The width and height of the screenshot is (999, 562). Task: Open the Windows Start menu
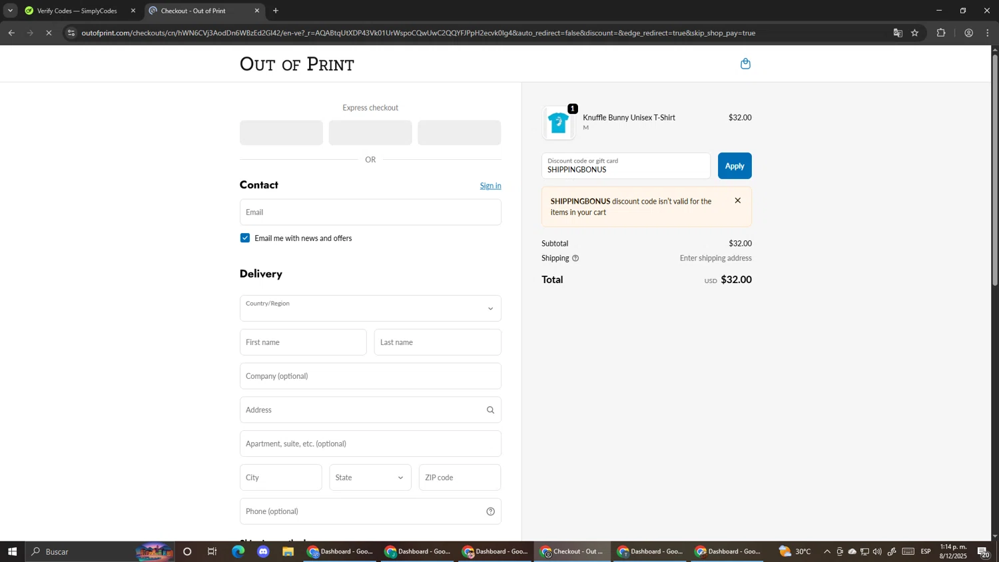(x=12, y=551)
